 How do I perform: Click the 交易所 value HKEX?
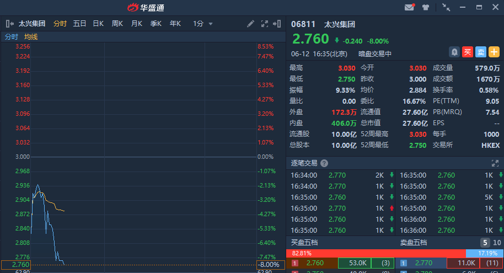(x=491, y=146)
